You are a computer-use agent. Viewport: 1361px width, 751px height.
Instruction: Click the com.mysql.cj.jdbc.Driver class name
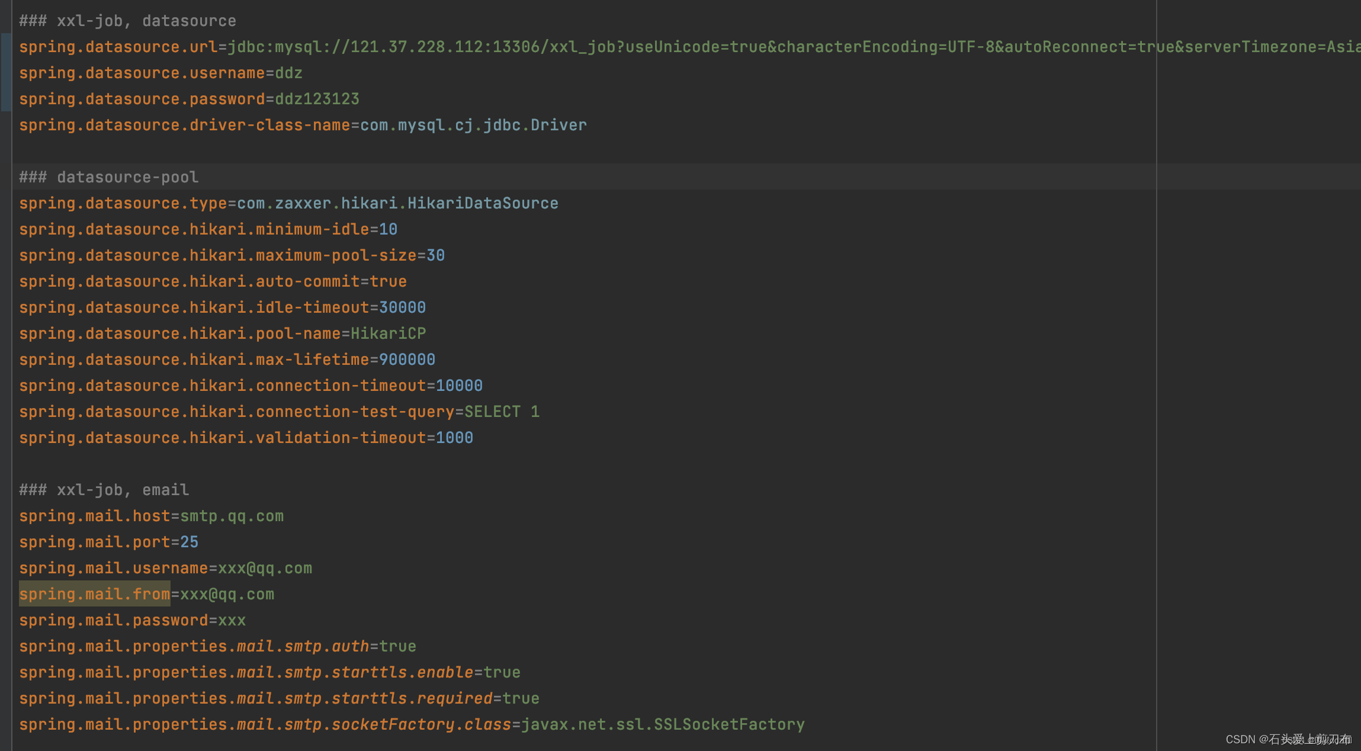[473, 125]
